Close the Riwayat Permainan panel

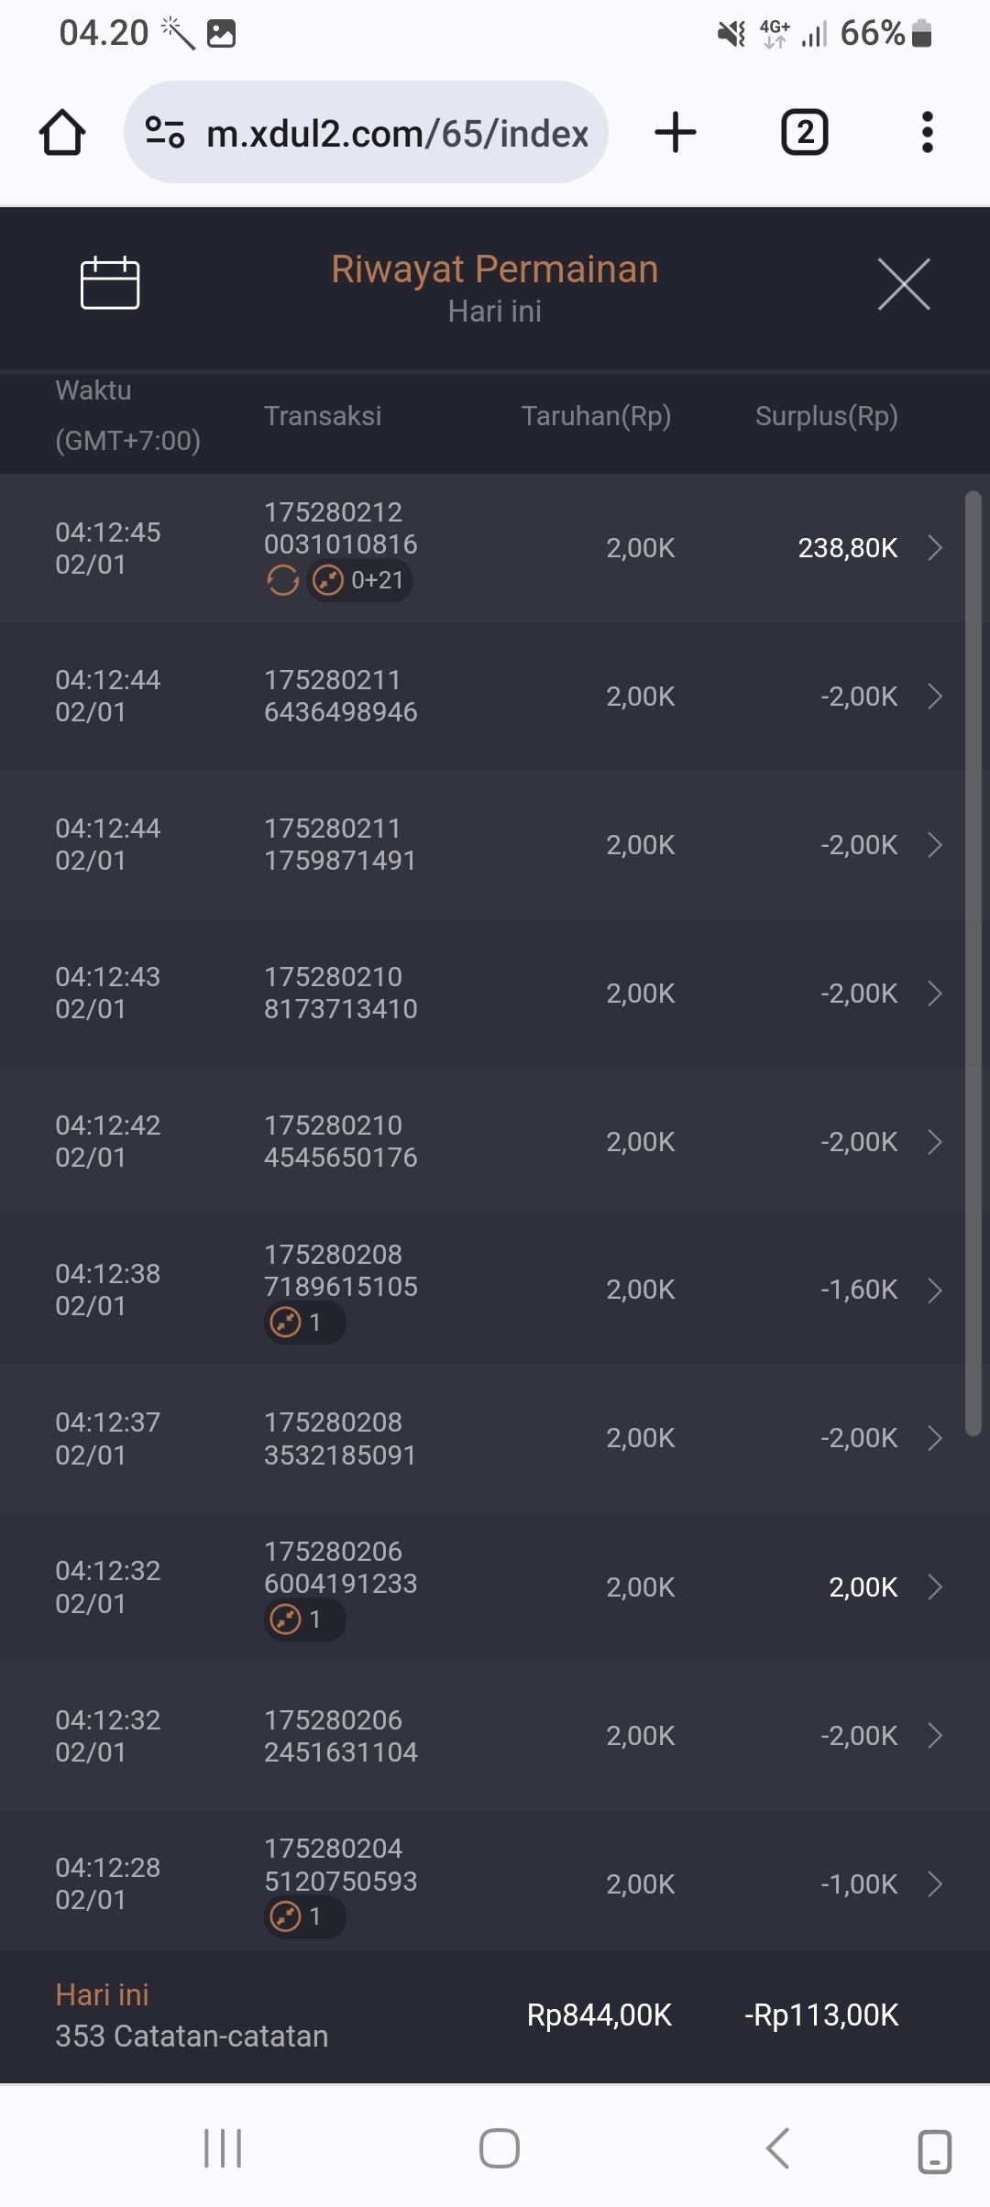coord(903,284)
